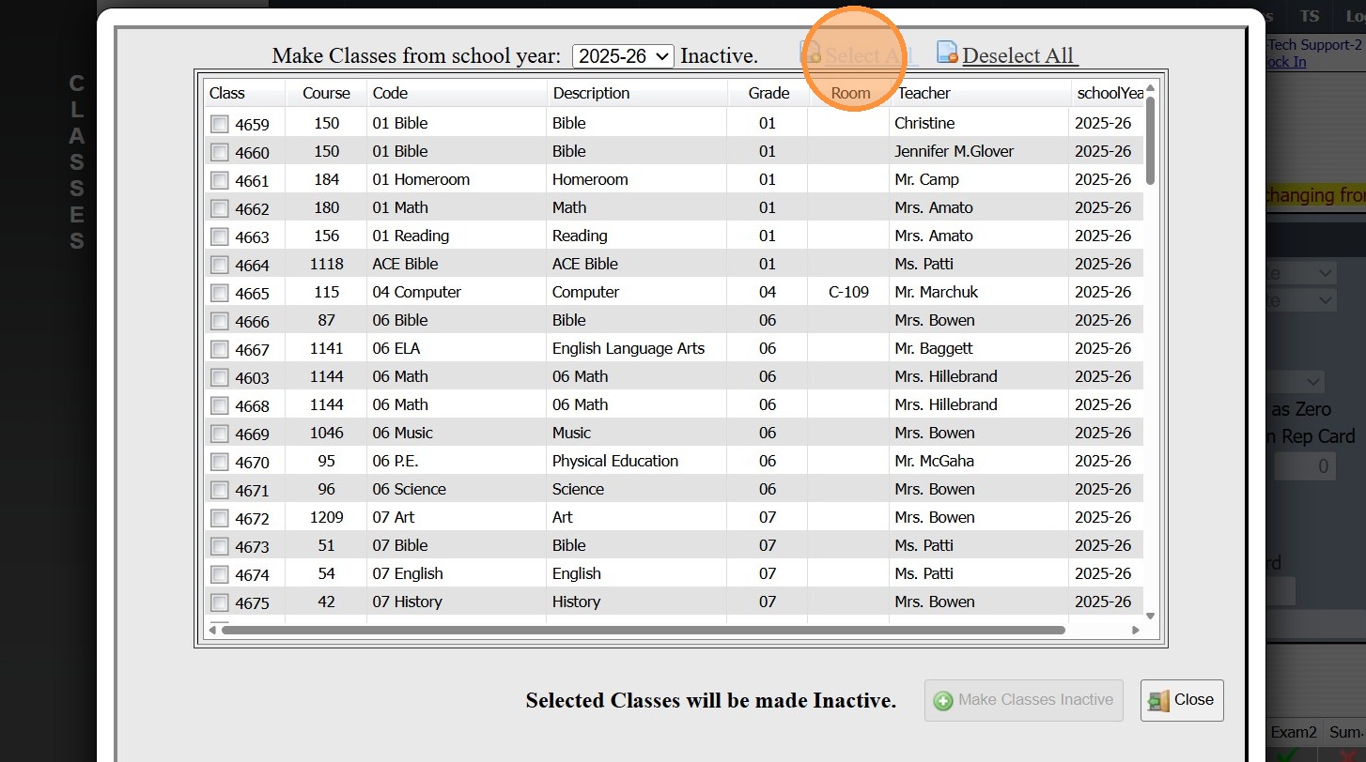Toggle the checkbox for class 4667
Image resolution: width=1366 pixels, height=762 pixels.
point(219,348)
